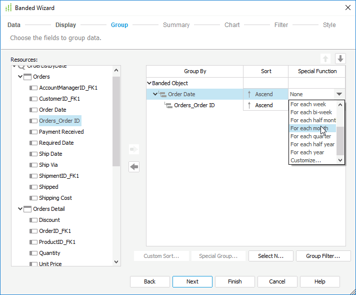This screenshot has height=295, width=356.
Task: Toggle Ascend sort for Orders_Order ID
Action: [249, 105]
